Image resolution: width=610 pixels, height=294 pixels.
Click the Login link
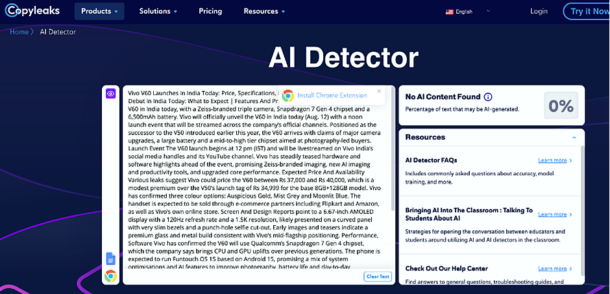tap(539, 11)
